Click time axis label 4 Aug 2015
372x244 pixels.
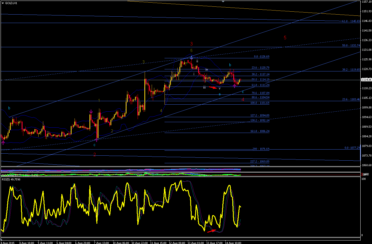pyautogui.click(x=7, y=242)
